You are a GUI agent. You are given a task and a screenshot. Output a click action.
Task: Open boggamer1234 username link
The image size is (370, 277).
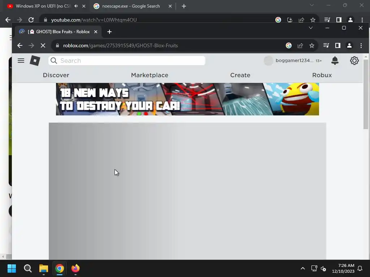point(294,61)
